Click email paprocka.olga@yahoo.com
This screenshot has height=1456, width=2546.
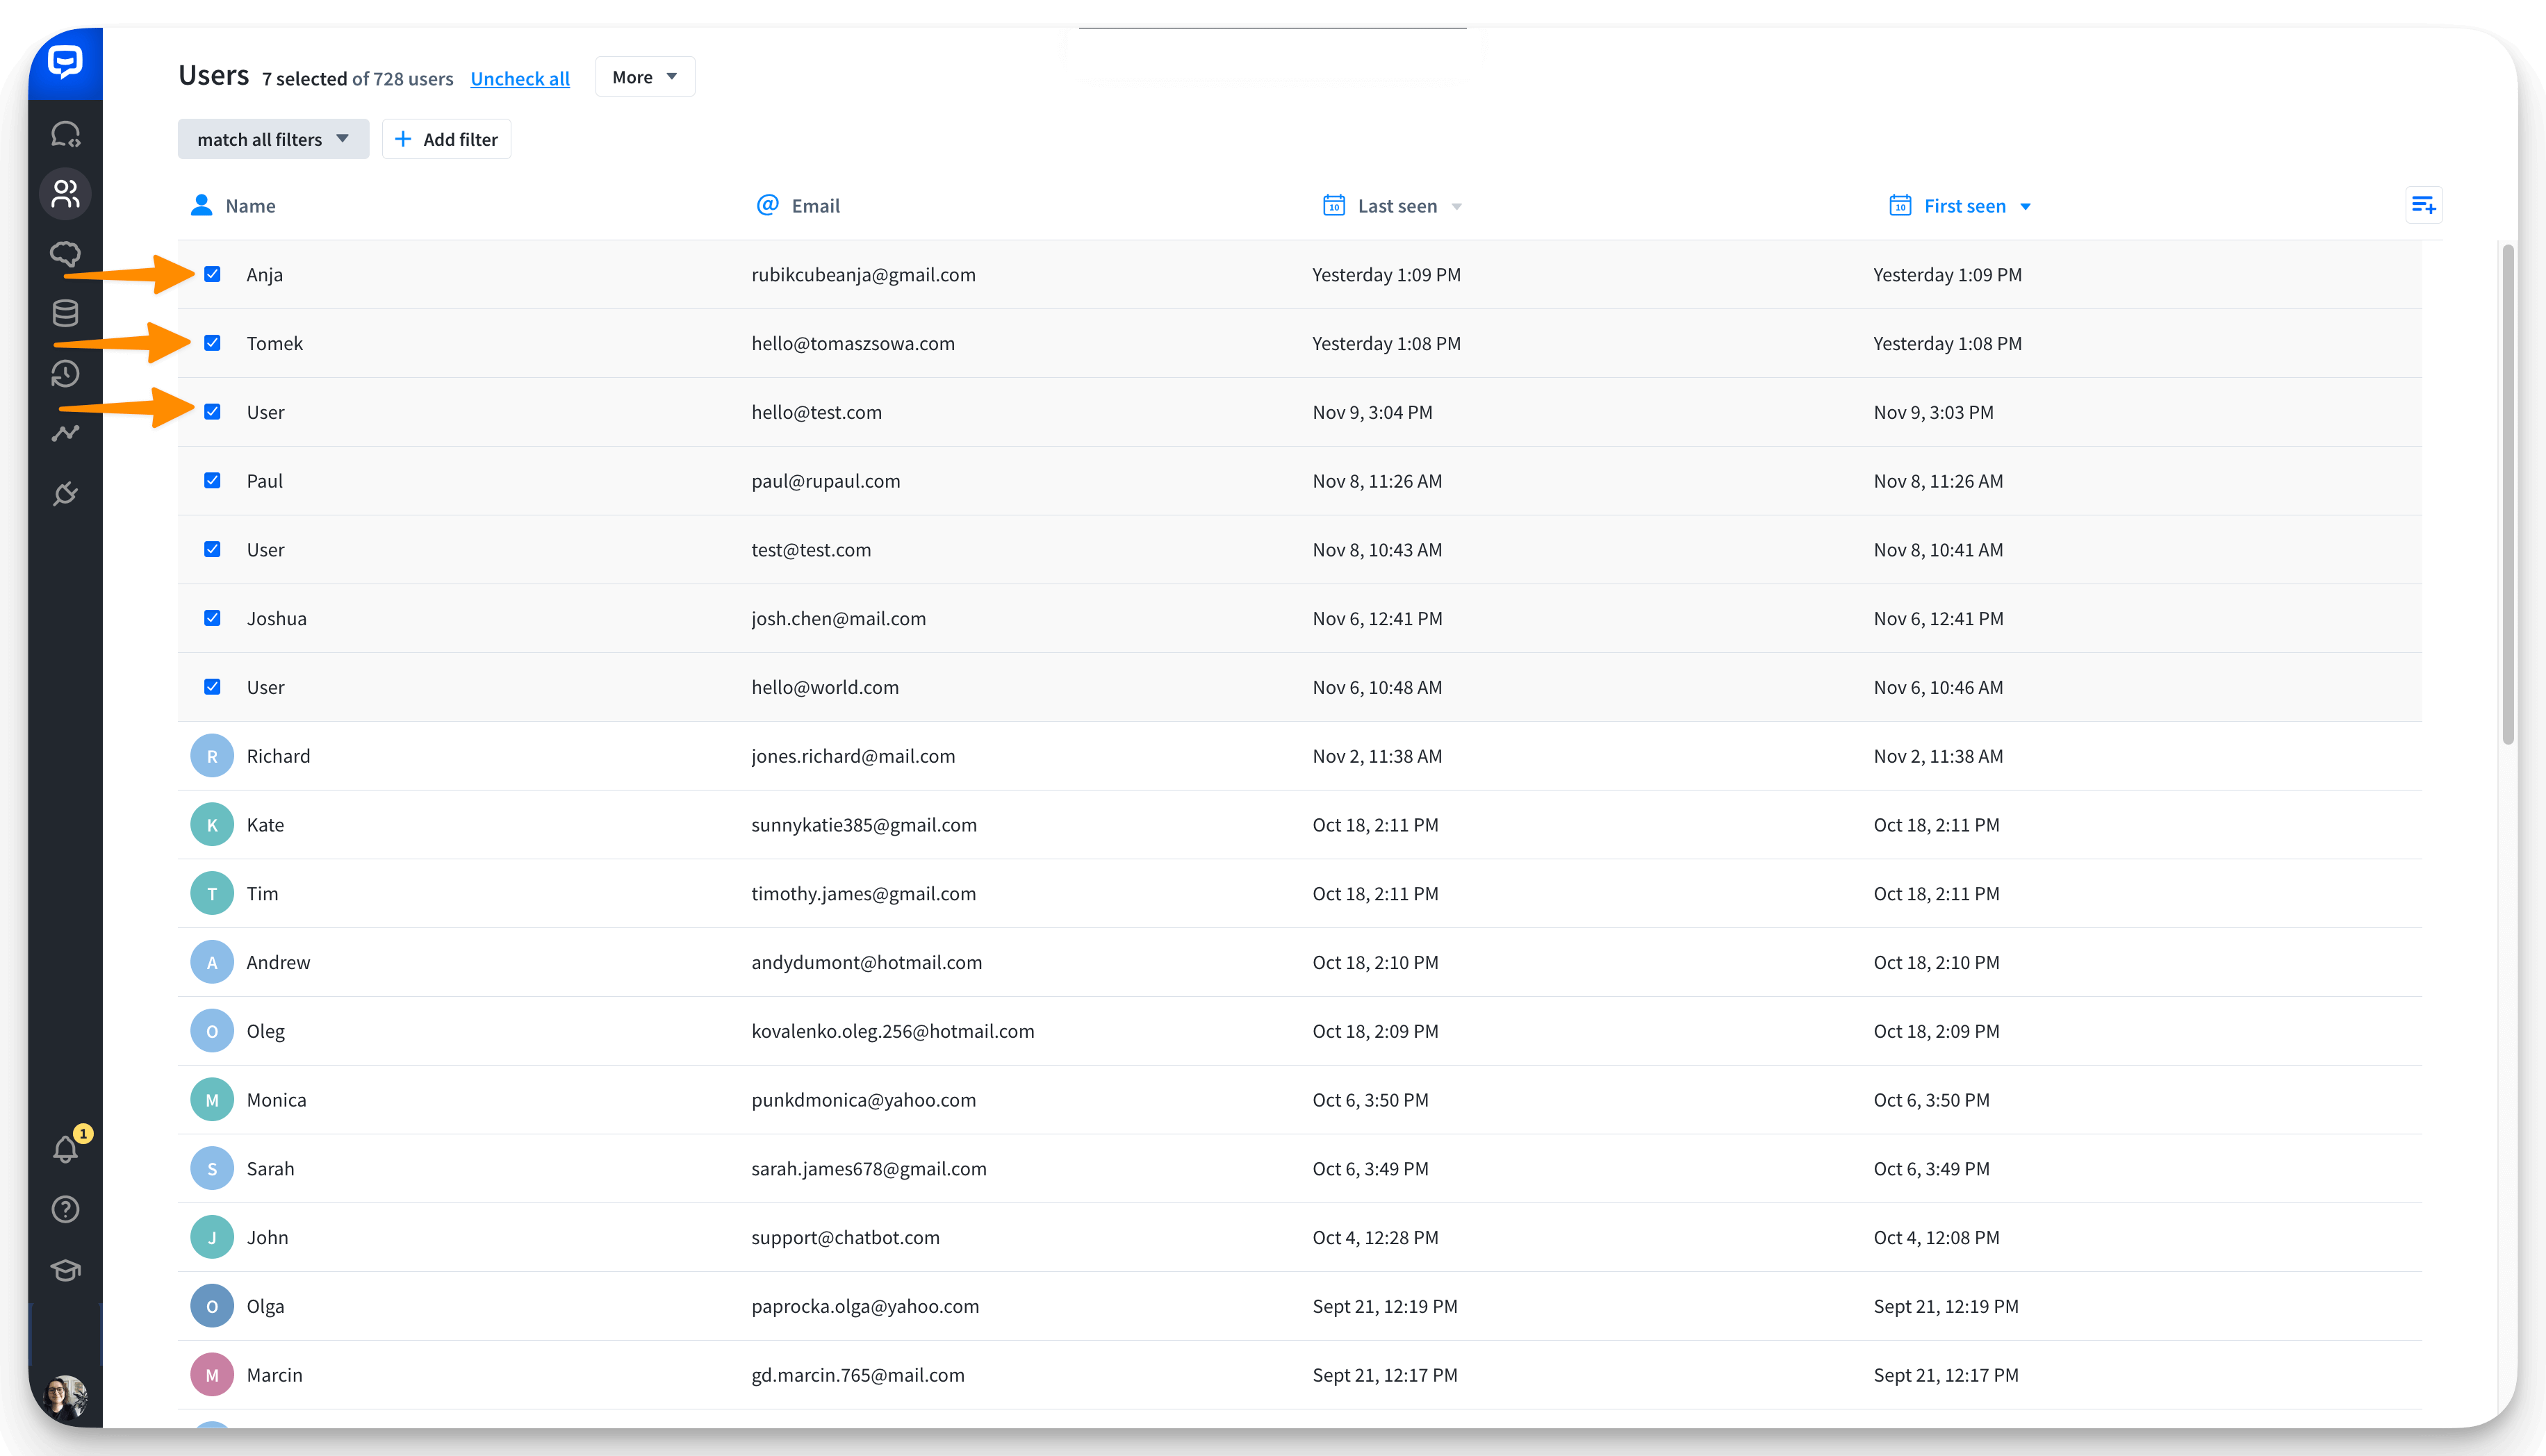tap(865, 1306)
